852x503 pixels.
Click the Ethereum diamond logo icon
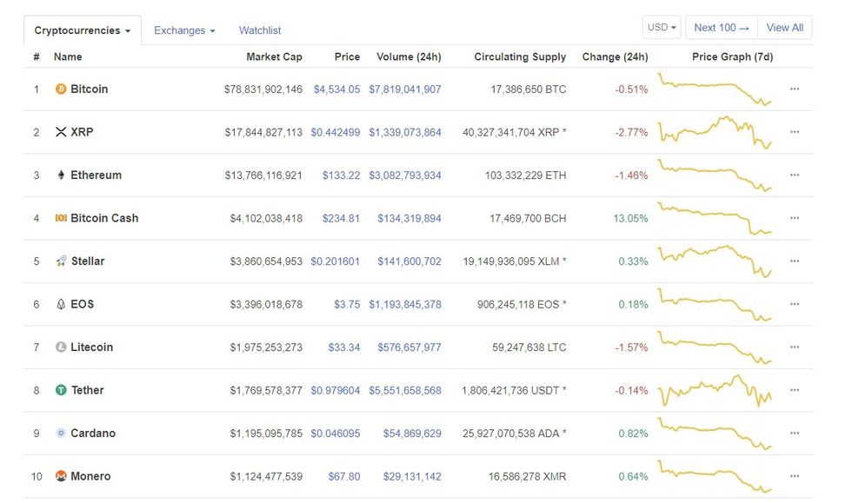pos(61,175)
